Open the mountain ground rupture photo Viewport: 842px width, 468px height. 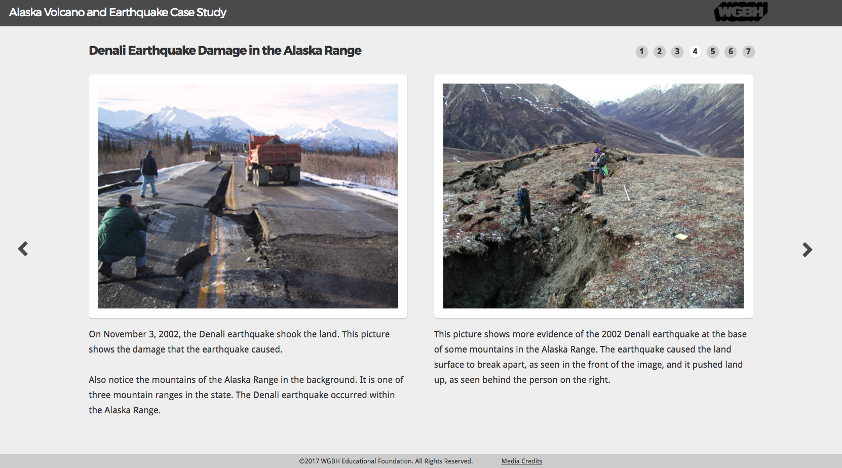tap(593, 196)
